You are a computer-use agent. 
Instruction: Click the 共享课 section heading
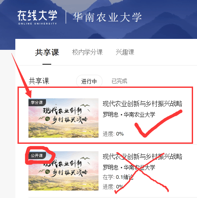39,81
